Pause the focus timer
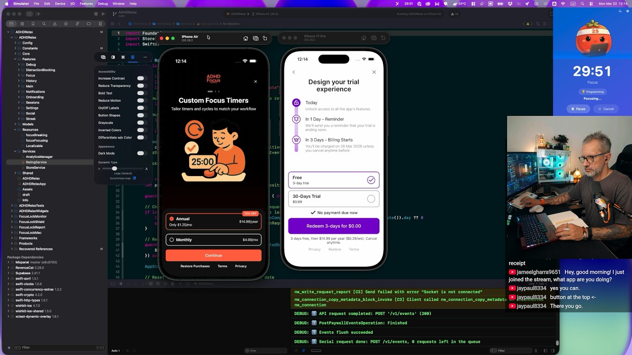Screen dimensions: 632x355 click(x=578, y=109)
